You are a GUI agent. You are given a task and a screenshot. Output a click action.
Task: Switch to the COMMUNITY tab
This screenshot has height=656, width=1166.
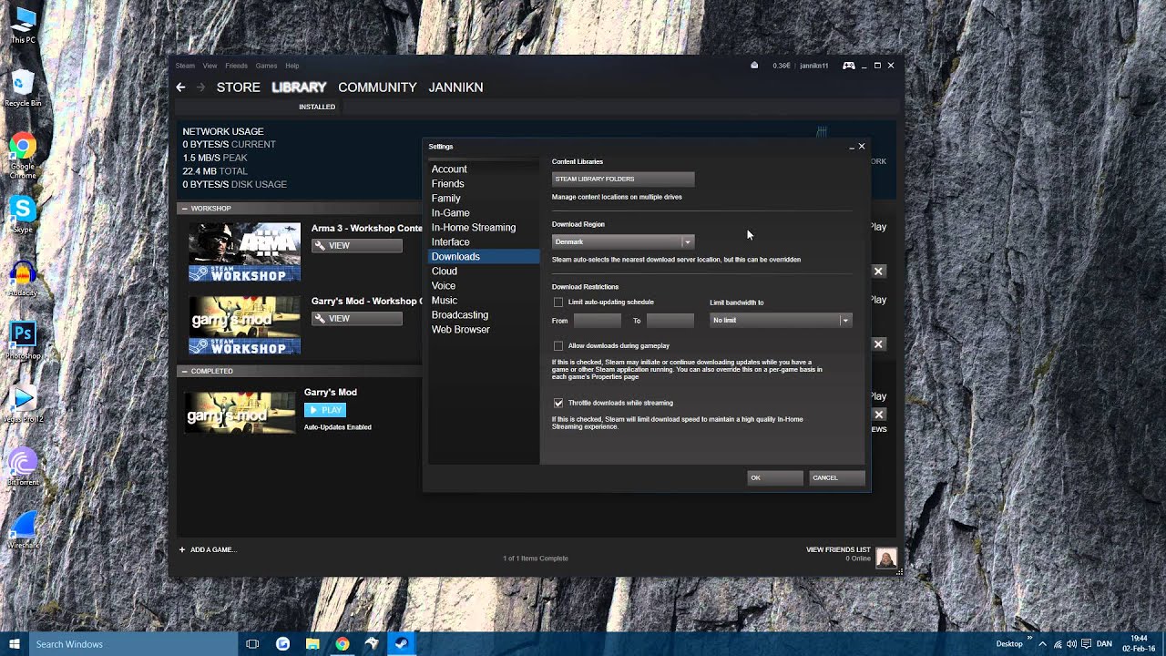377,87
